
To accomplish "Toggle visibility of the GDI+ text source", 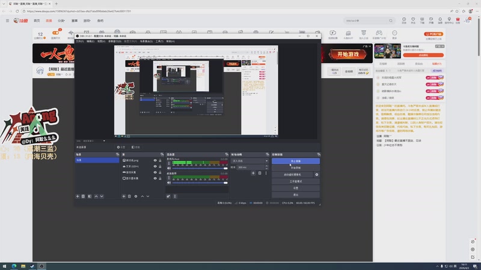I will 155,166.
